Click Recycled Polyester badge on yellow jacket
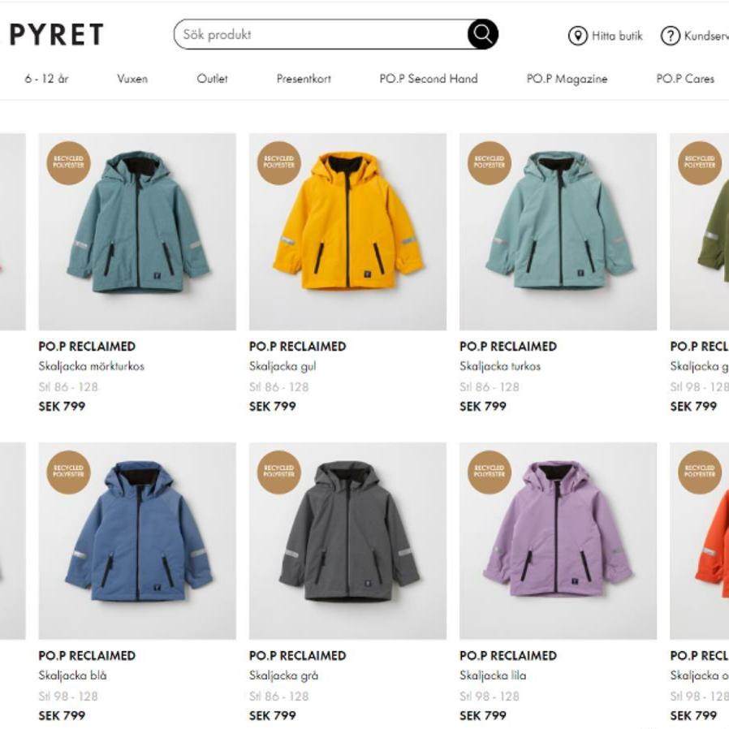 pyautogui.click(x=279, y=163)
